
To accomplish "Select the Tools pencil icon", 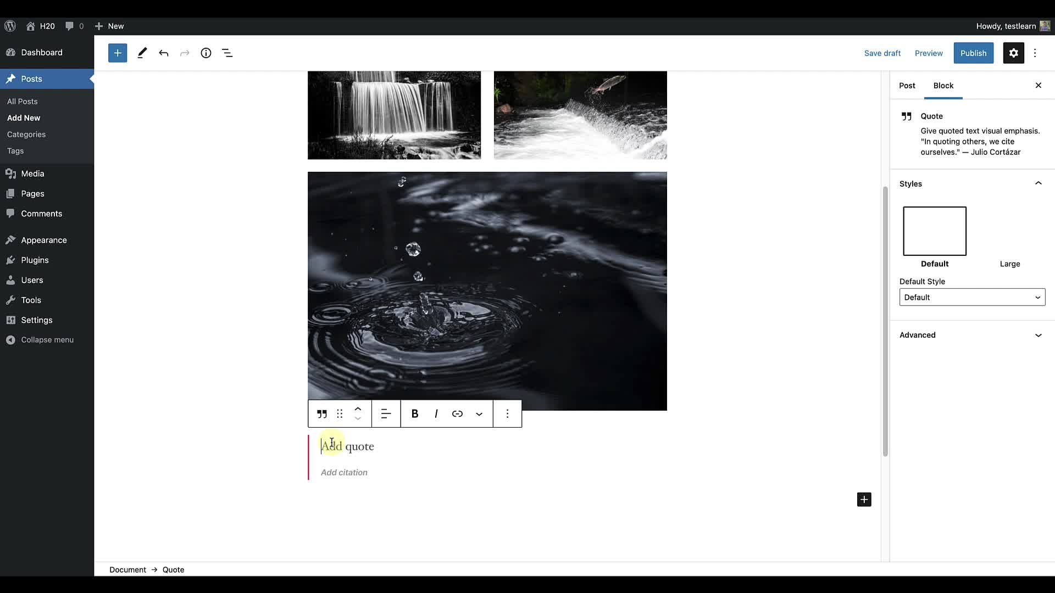I will pyautogui.click(x=142, y=53).
